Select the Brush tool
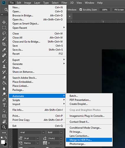Image resolution: width=125 pixels, height=148 pixels. click(x=4, y=61)
